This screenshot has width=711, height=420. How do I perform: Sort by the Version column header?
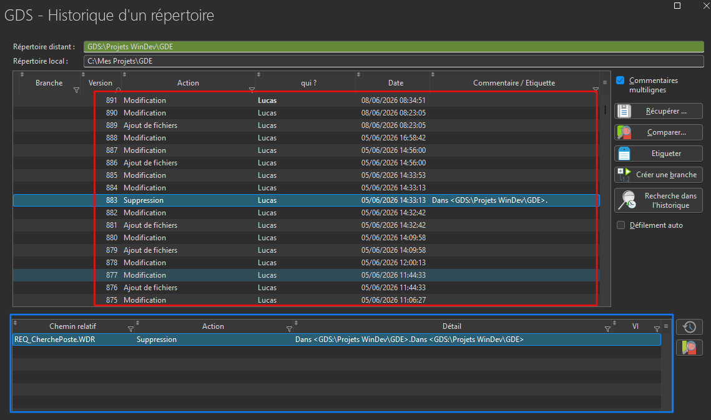[101, 83]
